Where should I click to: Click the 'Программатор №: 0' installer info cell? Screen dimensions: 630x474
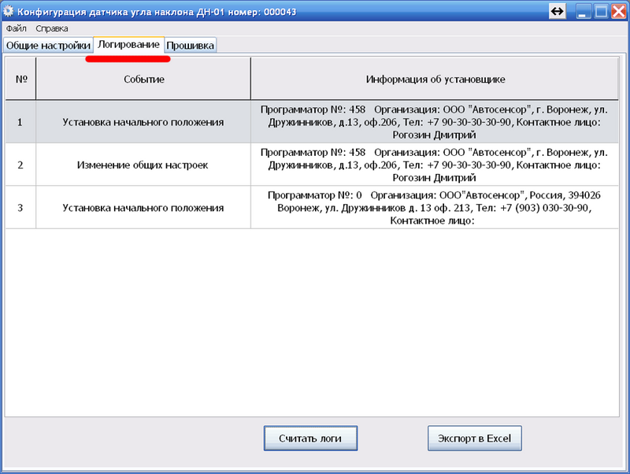pos(435,208)
